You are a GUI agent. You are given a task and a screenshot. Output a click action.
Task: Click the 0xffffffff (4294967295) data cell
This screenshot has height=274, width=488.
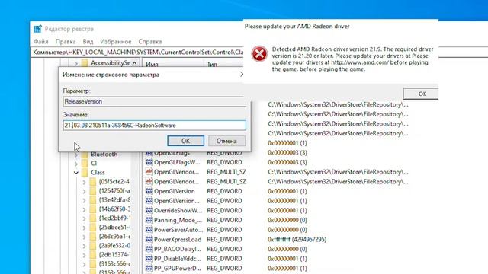[297, 240]
